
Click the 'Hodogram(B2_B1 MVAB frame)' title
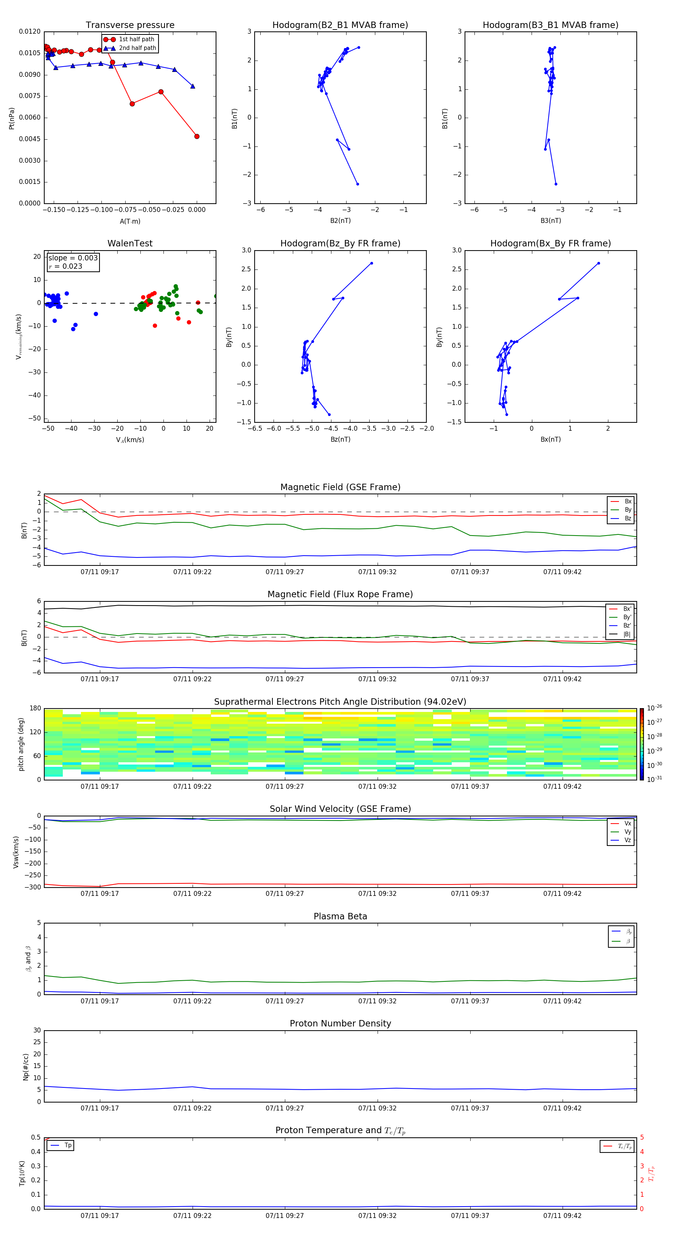point(340,25)
